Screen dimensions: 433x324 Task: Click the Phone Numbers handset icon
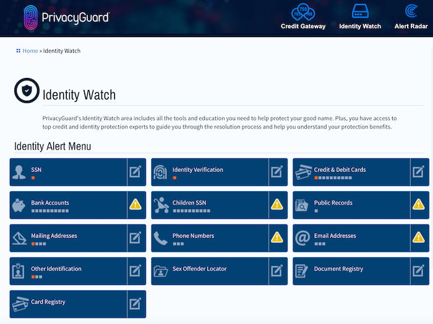(x=160, y=238)
